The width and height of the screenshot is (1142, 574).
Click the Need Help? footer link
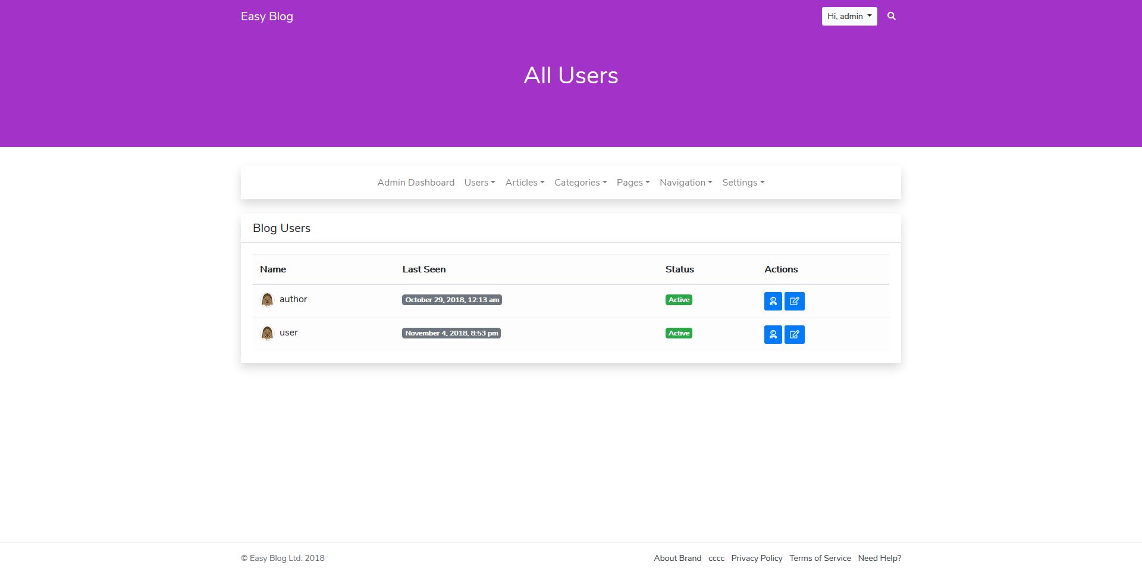point(879,558)
